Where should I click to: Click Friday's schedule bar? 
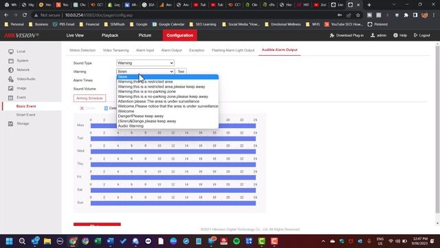[173, 178]
